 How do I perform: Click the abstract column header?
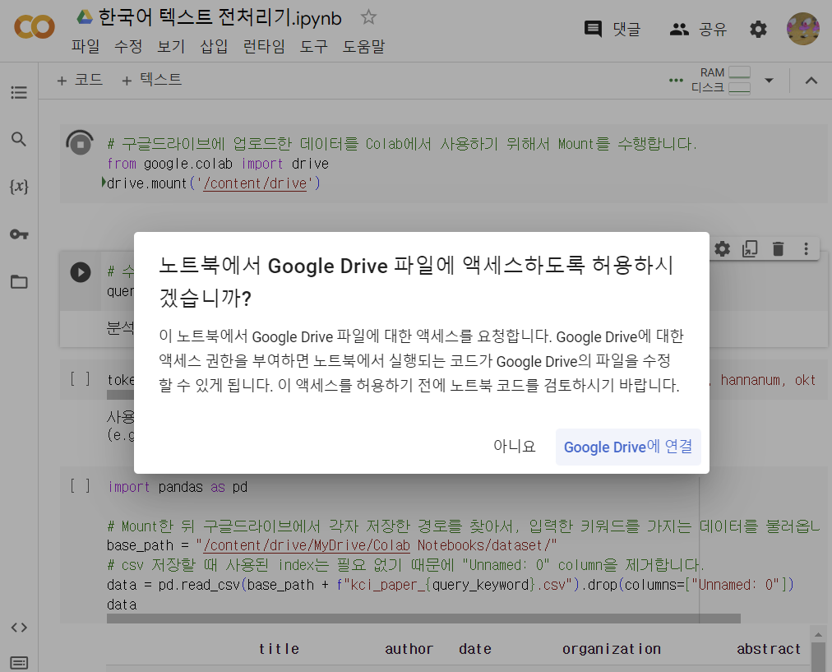tap(769, 649)
